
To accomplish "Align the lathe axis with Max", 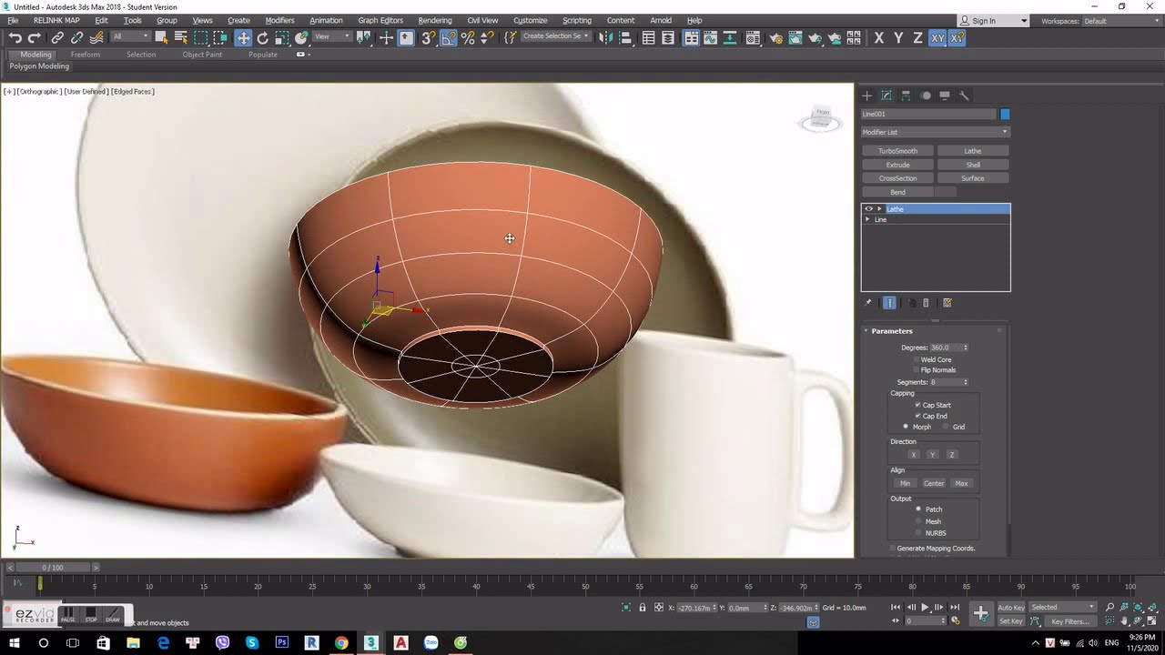I will (x=962, y=483).
